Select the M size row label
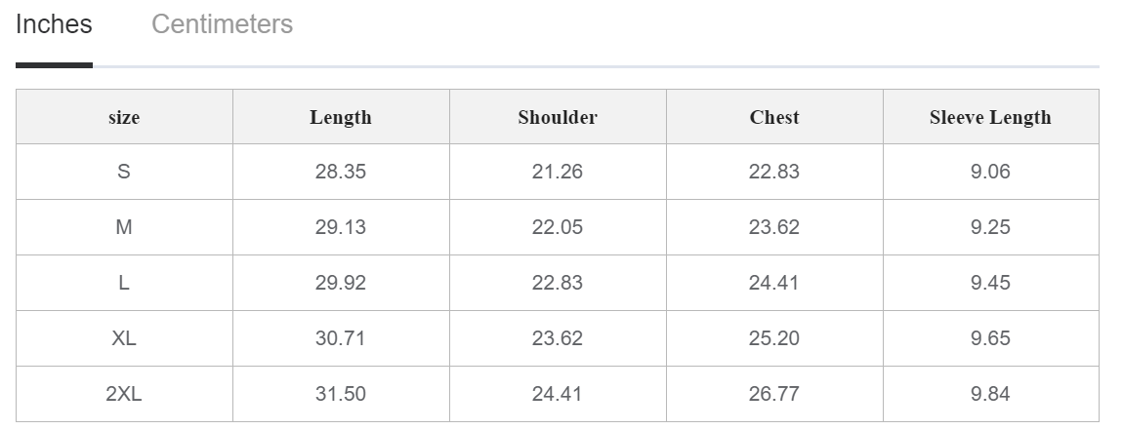 [124, 227]
